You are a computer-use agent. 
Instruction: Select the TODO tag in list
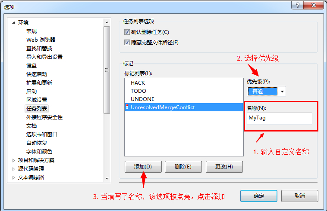(138, 91)
